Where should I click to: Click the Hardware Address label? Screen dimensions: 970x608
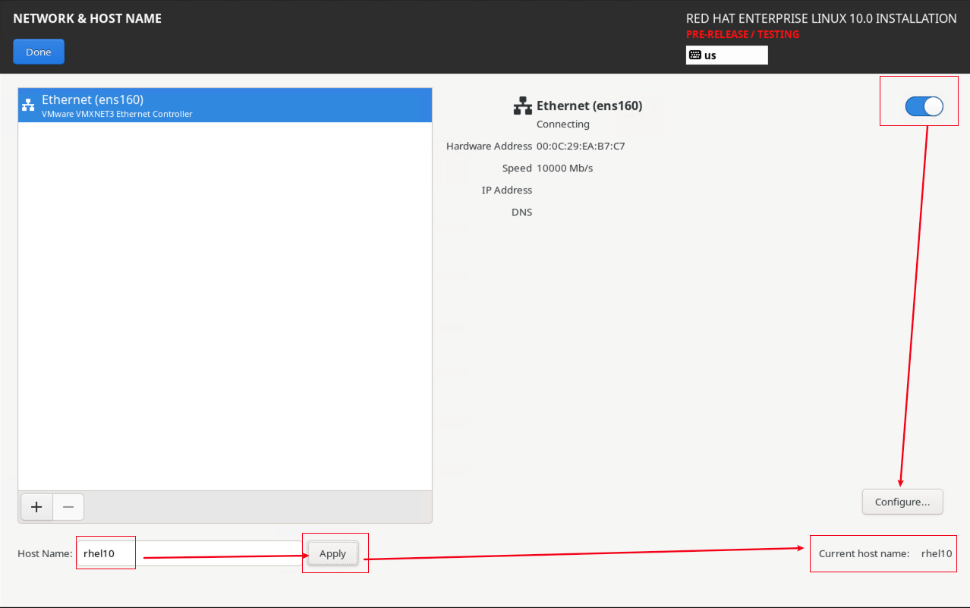tap(490, 146)
